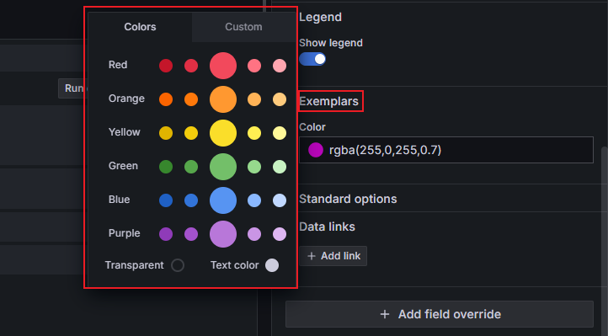Select the Text color option

coord(272,265)
